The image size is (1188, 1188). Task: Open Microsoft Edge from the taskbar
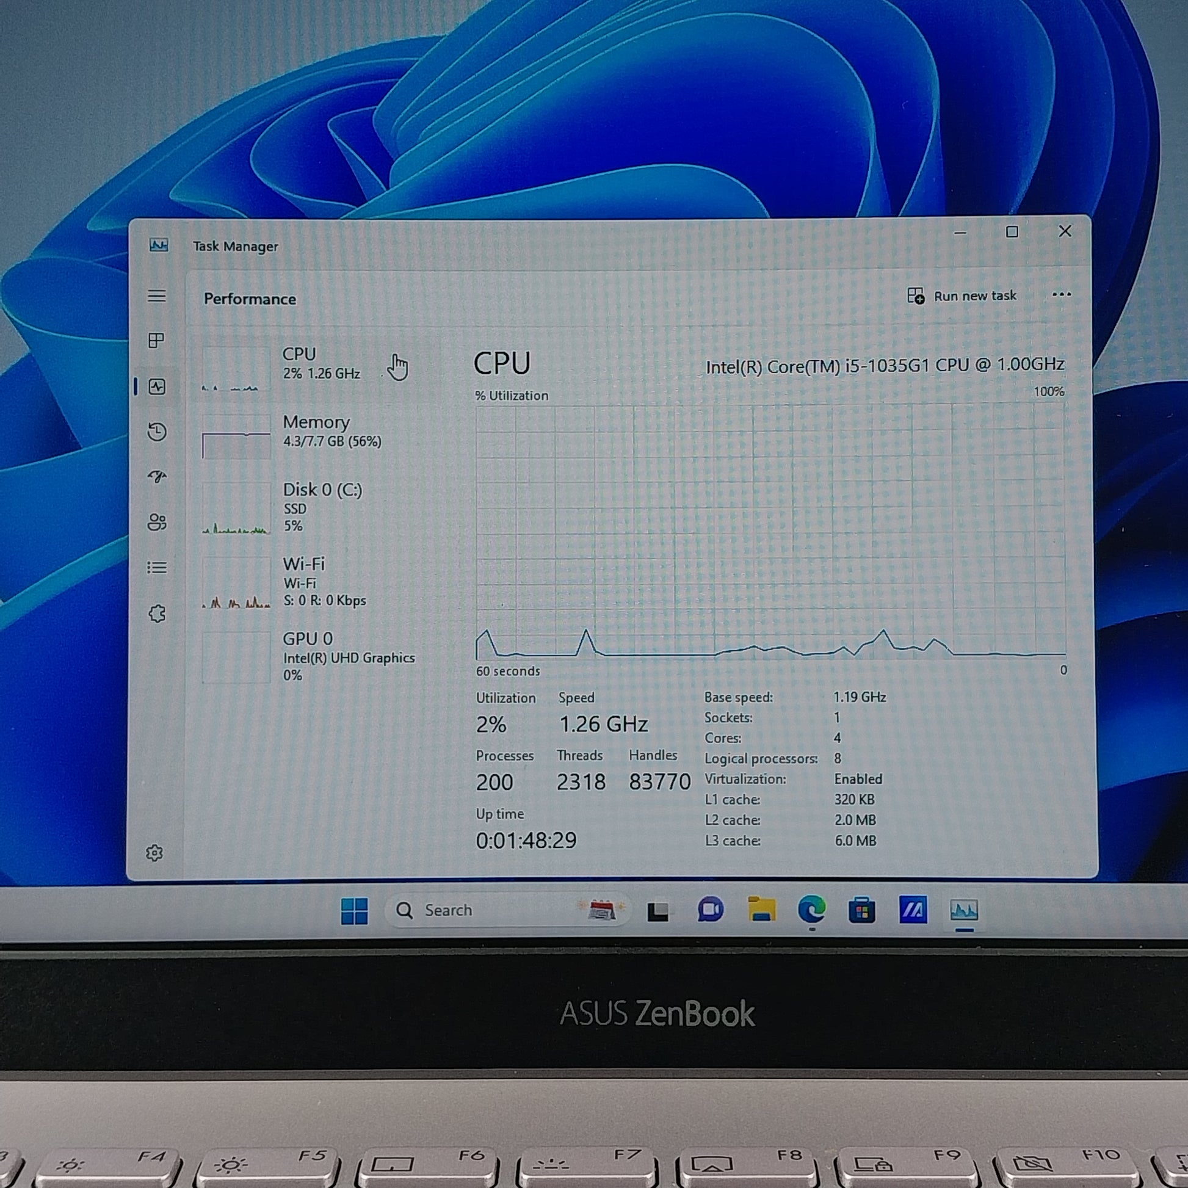pyautogui.click(x=812, y=909)
